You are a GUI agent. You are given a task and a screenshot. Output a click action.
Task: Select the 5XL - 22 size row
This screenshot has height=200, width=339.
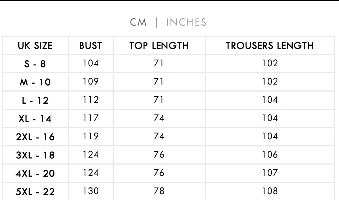point(35,192)
